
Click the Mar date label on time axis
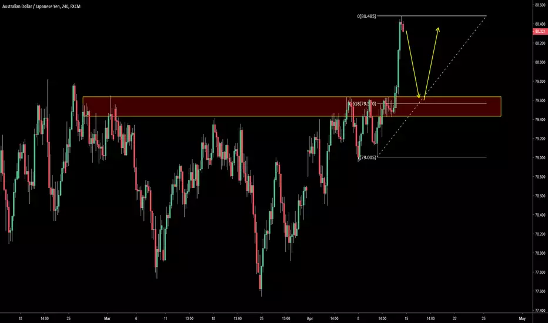[107, 318]
